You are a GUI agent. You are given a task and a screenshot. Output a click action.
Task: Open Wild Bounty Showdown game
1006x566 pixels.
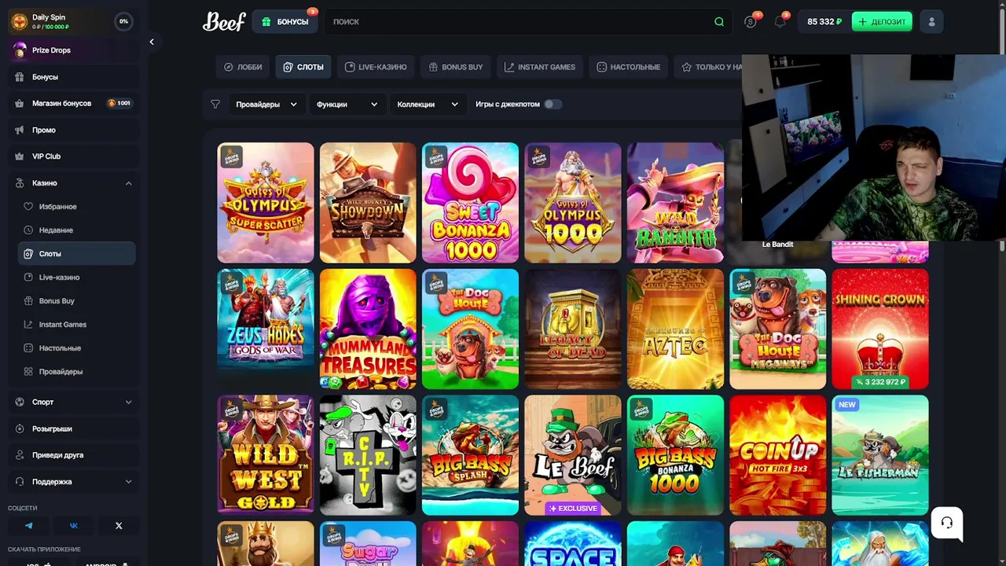(x=368, y=203)
